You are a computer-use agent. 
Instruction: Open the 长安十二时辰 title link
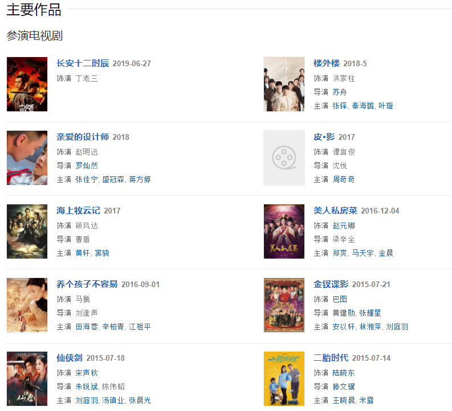coord(83,63)
